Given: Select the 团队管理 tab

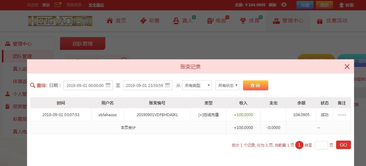Looking at the screenshot, I should tap(83, 44).
